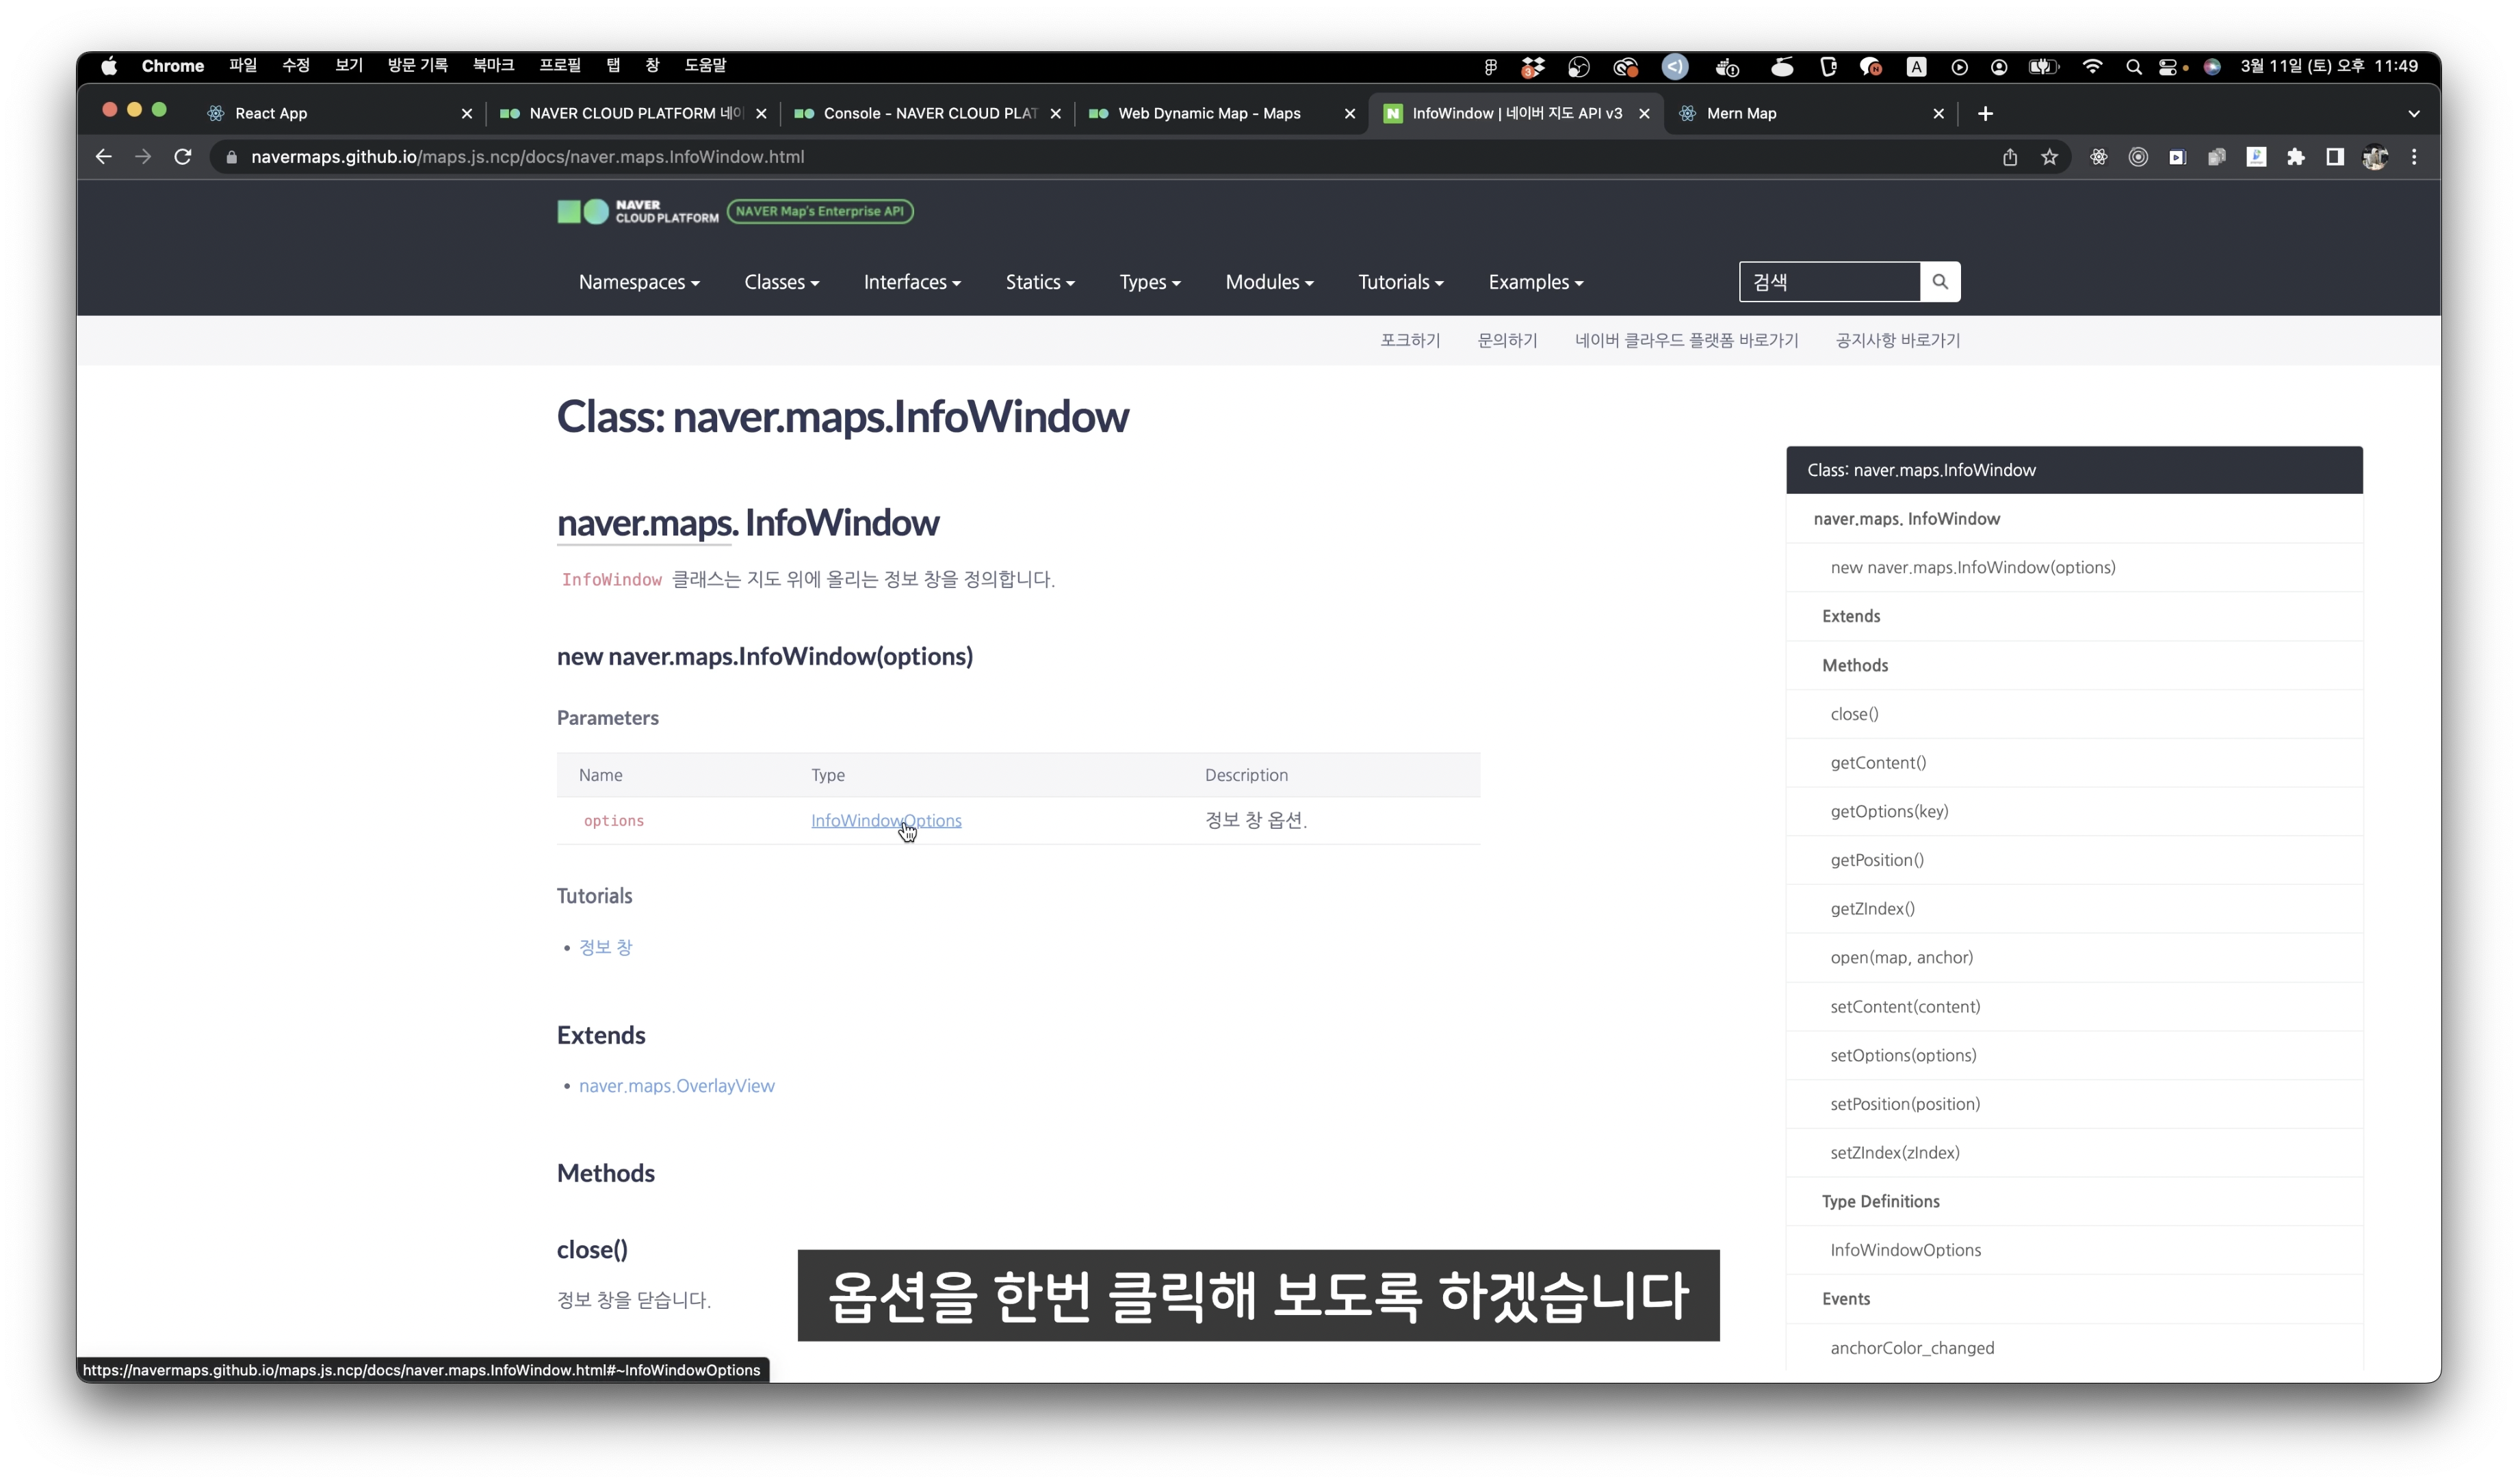The width and height of the screenshot is (2518, 1484).
Task: Expand the Classes dropdown menu
Action: click(781, 282)
